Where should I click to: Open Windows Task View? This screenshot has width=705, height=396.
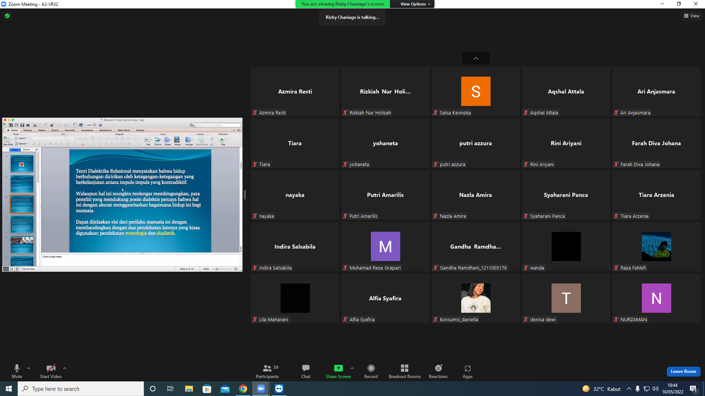[x=170, y=389]
